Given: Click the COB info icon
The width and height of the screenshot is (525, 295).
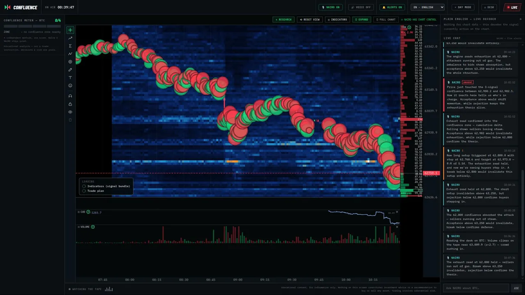Looking at the screenshot, I should [x=409, y=27].
